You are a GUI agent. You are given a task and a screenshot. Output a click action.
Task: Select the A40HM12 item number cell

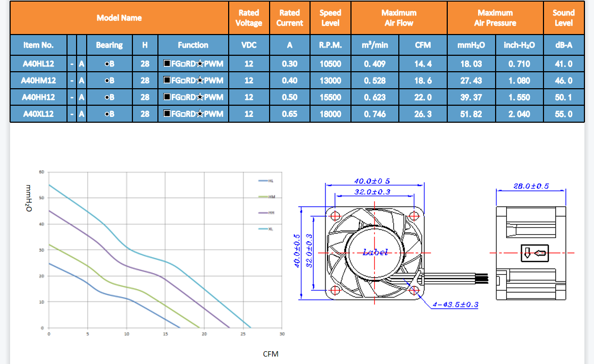click(38, 81)
